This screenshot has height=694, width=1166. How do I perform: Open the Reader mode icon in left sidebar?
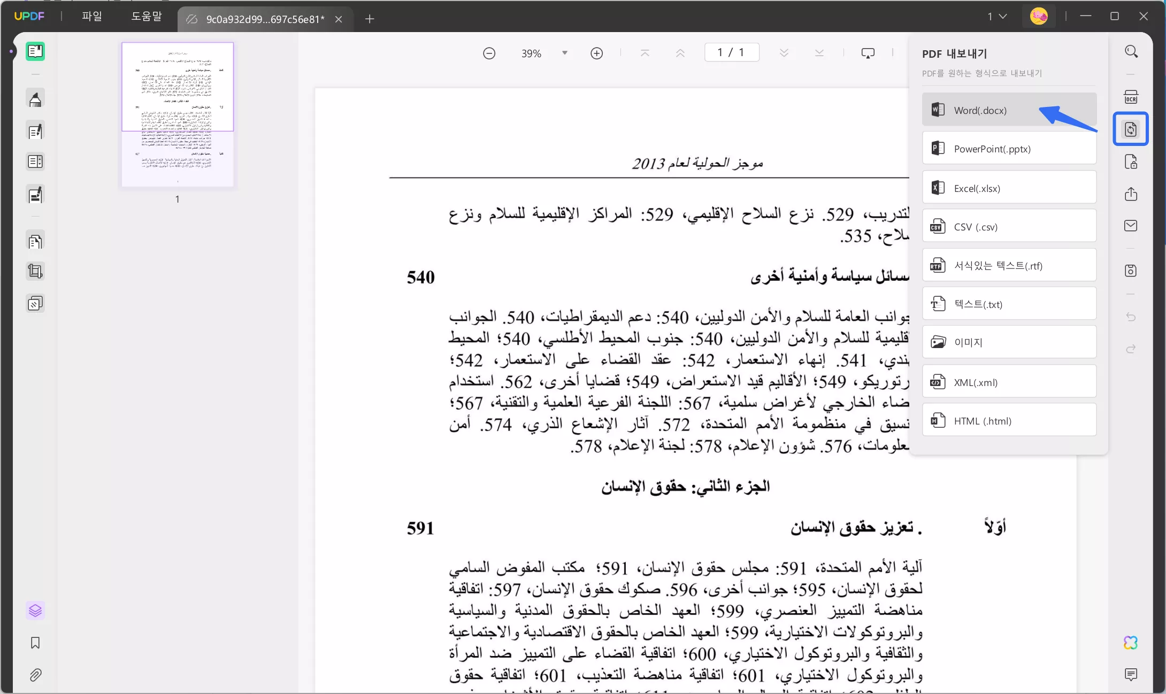[35, 51]
